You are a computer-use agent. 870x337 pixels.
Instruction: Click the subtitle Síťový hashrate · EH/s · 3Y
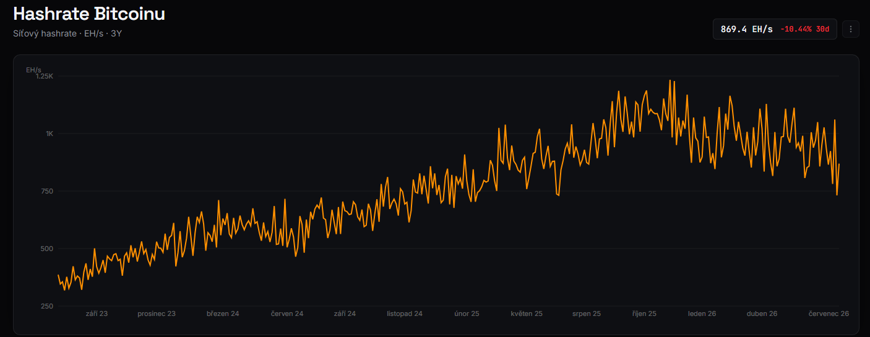[67, 33]
